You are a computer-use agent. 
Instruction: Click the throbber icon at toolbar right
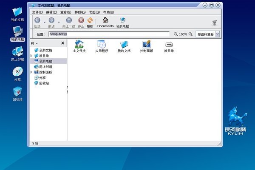click(215, 23)
